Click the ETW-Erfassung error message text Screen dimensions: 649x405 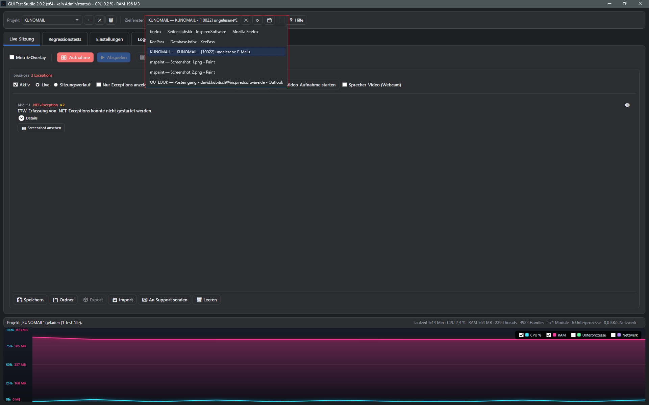coord(85,111)
